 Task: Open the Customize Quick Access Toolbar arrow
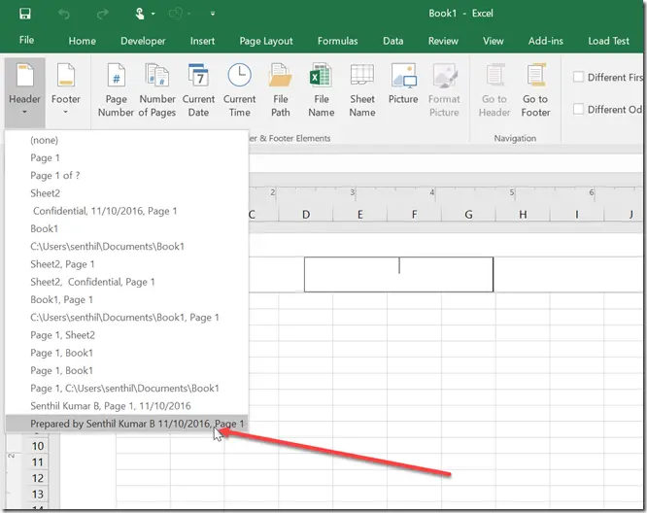(x=213, y=14)
